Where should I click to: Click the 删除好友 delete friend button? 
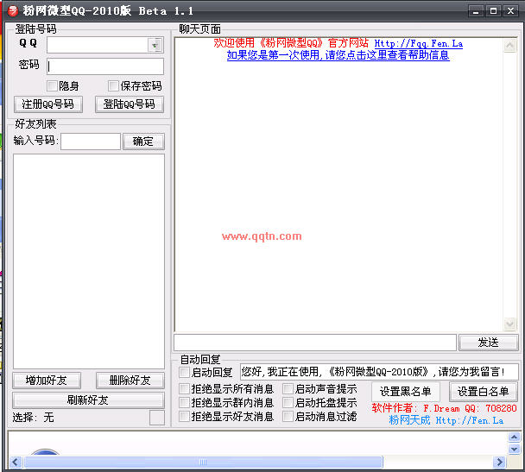(x=130, y=381)
